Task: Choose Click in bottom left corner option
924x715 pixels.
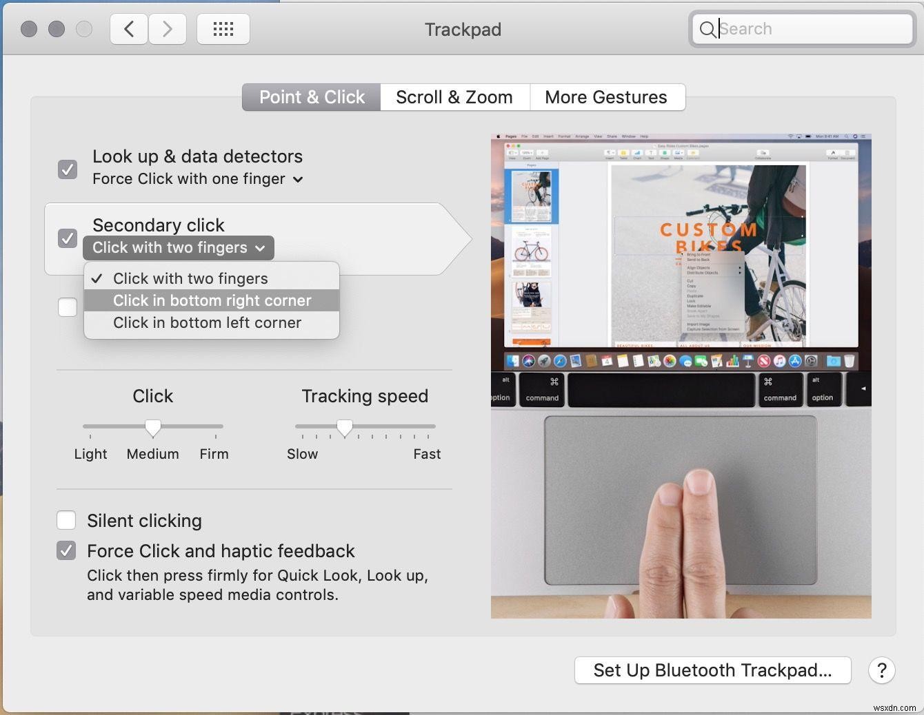Action: (x=207, y=322)
